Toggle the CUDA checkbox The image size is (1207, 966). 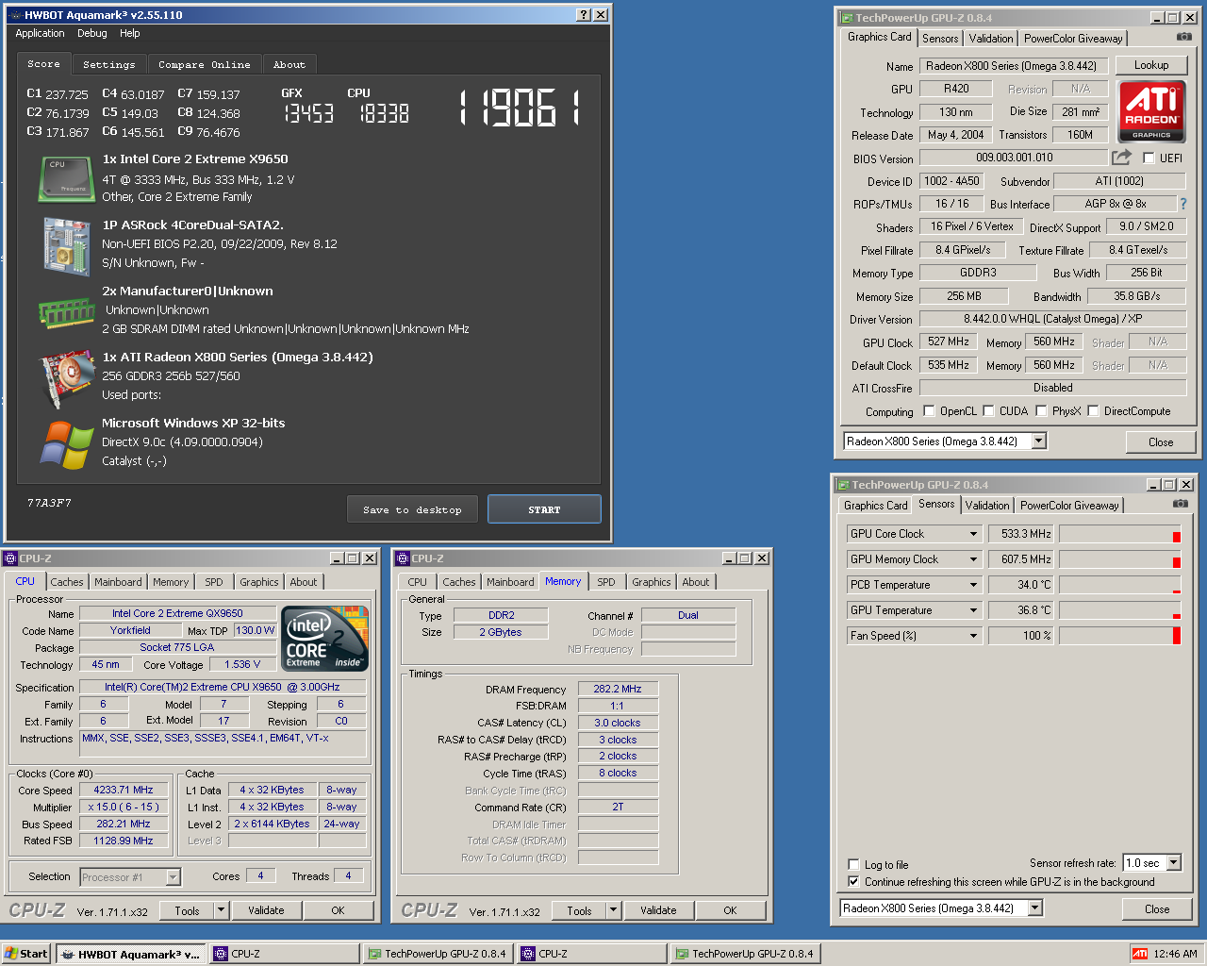pos(988,410)
